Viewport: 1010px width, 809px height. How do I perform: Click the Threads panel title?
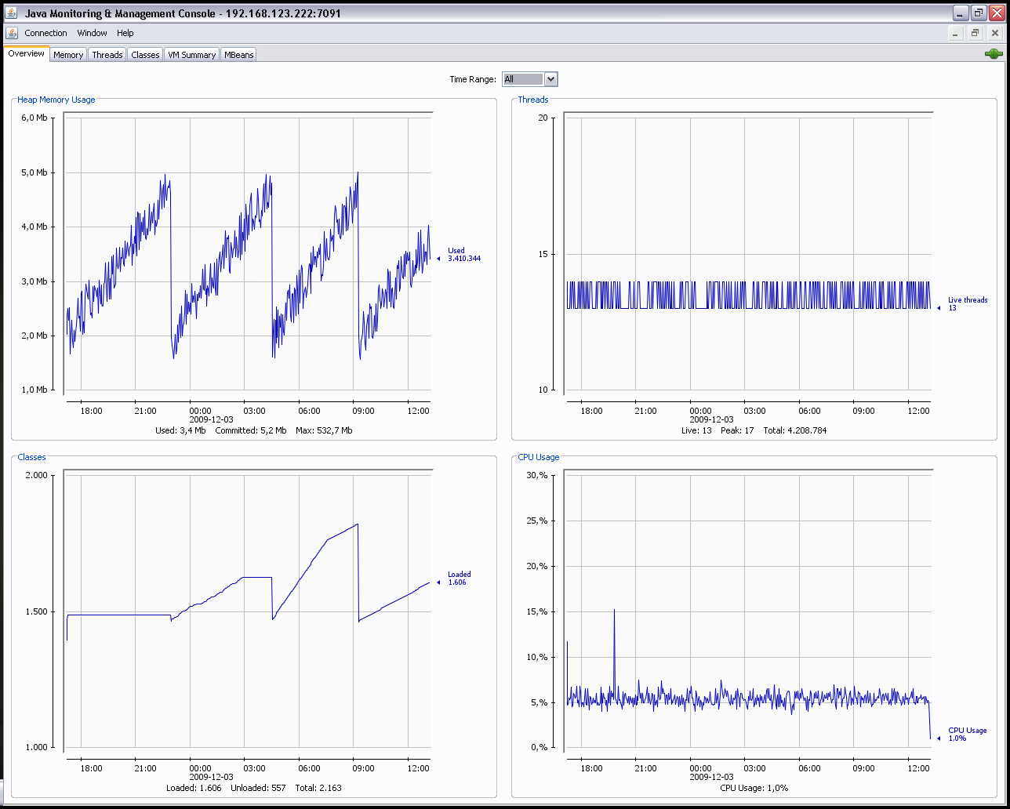coord(533,100)
